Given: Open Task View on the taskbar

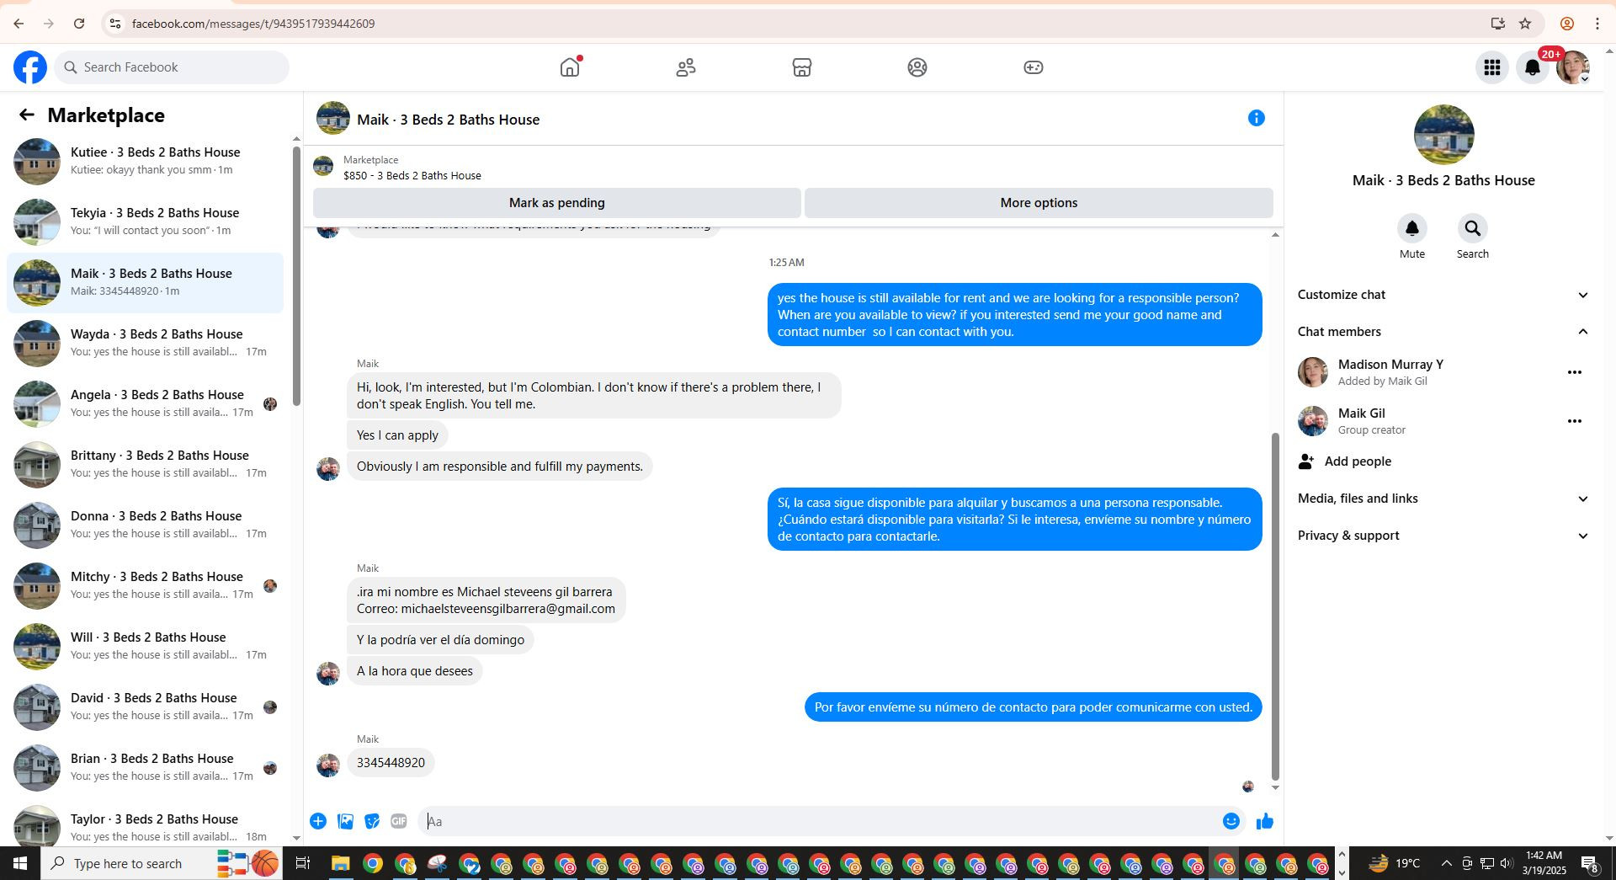Looking at the screenshot, I should click(x=303, y=864).
